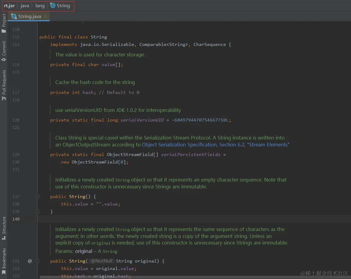
Task: Click 'The value is used' doc comment
Action: [100, 55]
